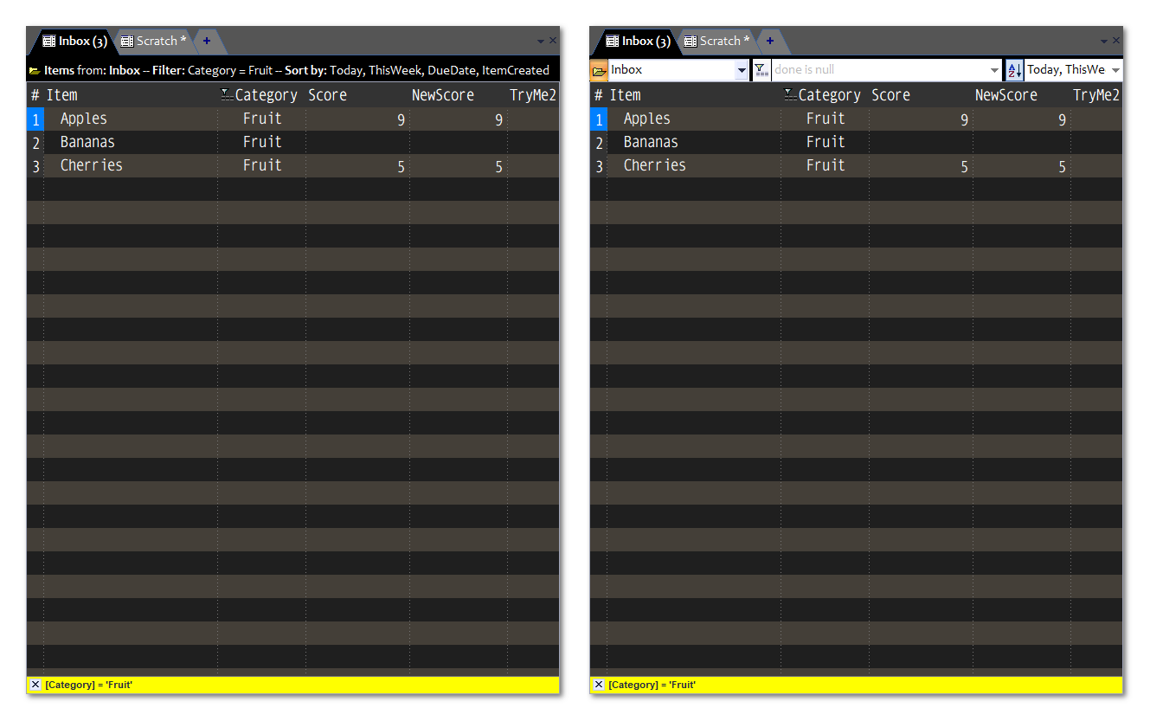Screen dimensions: 1150x721
Task: Add a new tab in left panel
Action: (207, 41)
